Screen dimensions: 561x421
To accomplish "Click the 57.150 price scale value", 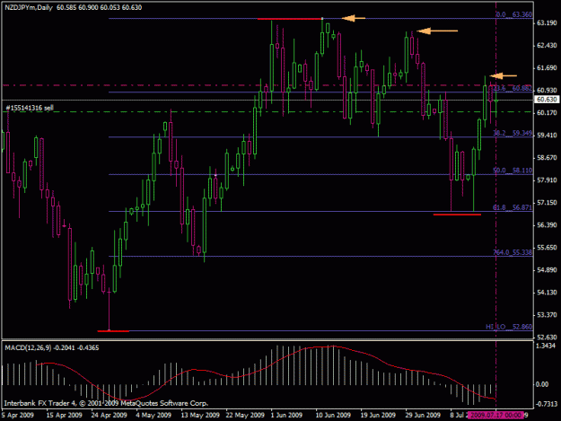I will (547, 203).
